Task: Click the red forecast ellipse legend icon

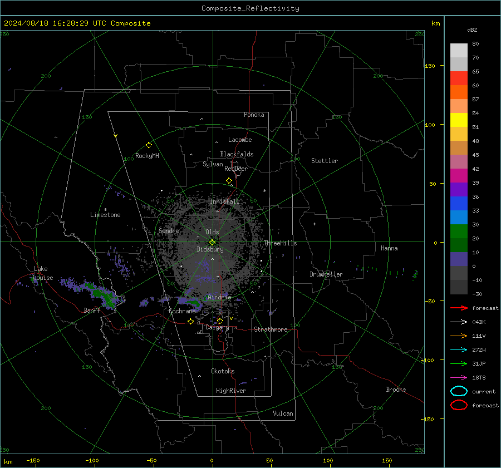Action: point(459,405)
